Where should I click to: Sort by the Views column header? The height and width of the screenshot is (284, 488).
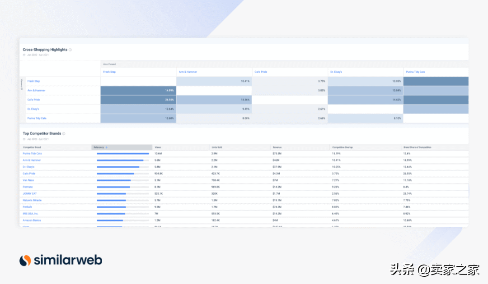click(x=158, y=147)
